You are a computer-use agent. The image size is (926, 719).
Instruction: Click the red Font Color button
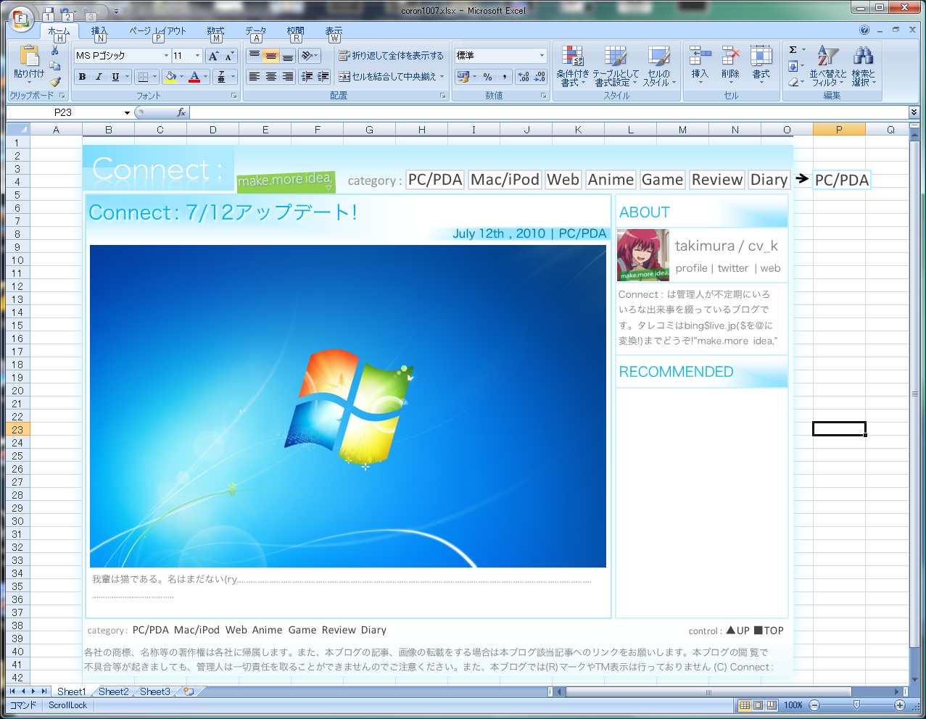(194, 76)
